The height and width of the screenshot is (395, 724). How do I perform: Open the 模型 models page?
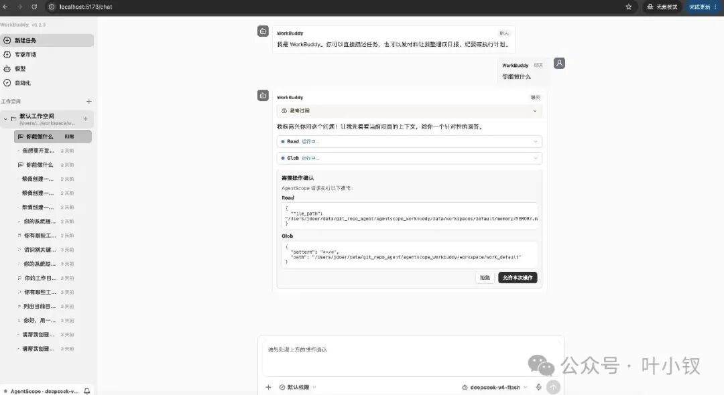coord(47,69)
